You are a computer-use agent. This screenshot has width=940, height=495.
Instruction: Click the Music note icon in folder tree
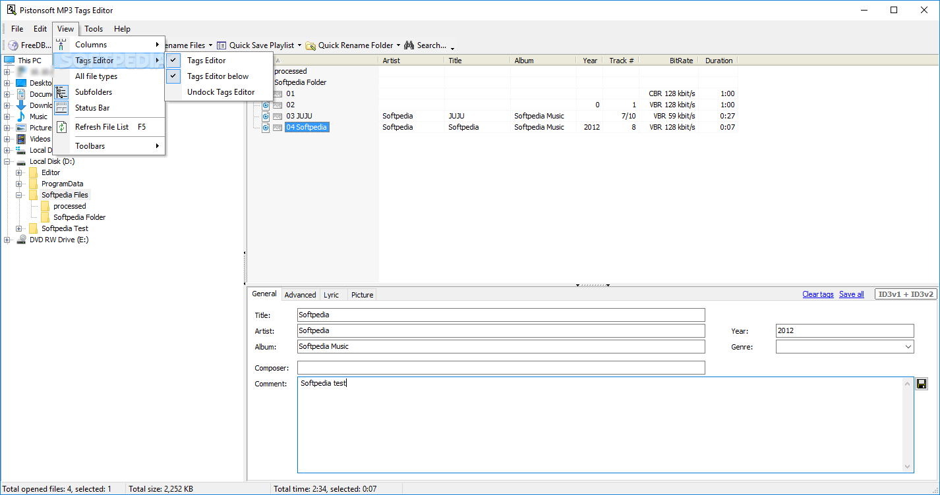[x=21, y=117]
